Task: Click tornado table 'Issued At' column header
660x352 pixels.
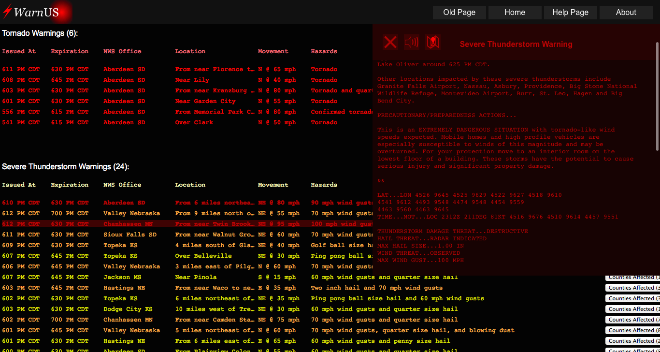Action: pyautogui.click(x=19, y=51)
